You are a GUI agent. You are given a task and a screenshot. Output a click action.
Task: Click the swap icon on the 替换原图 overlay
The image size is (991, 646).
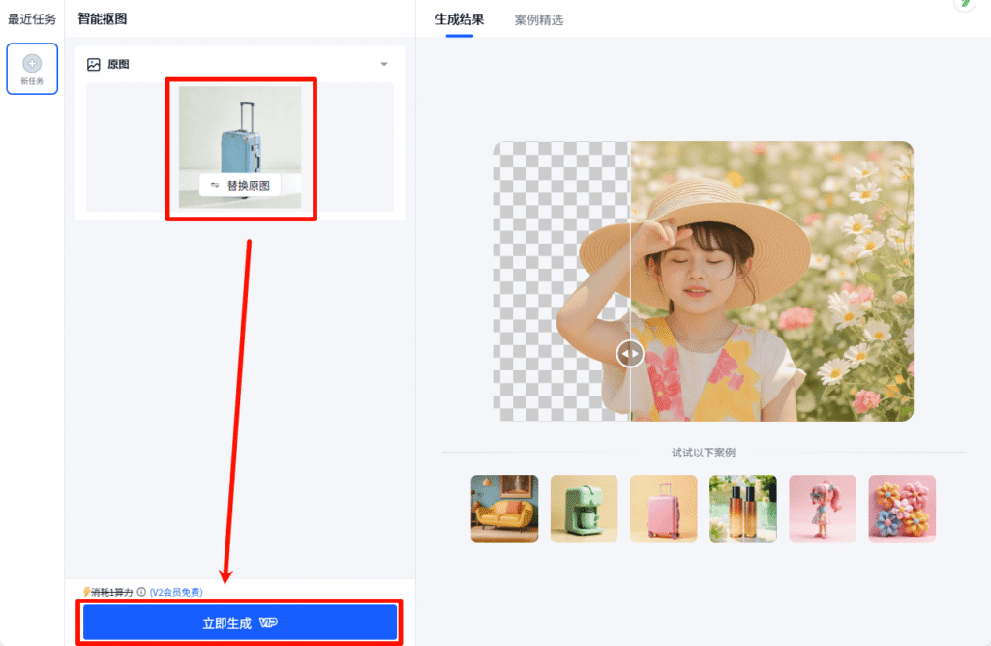(x=216, y=185)
